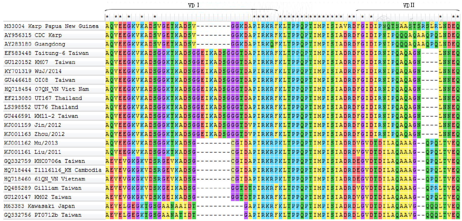The width and height of the screenshot is (462, 221).
Task: Select the GU120152 KM07 Taiwan sequence label
Action: [40, 62]
